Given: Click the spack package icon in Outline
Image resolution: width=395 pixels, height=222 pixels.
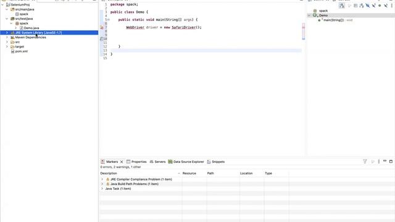Looking at the screenshot, I should pyautogui.click(x=315, y=11).
